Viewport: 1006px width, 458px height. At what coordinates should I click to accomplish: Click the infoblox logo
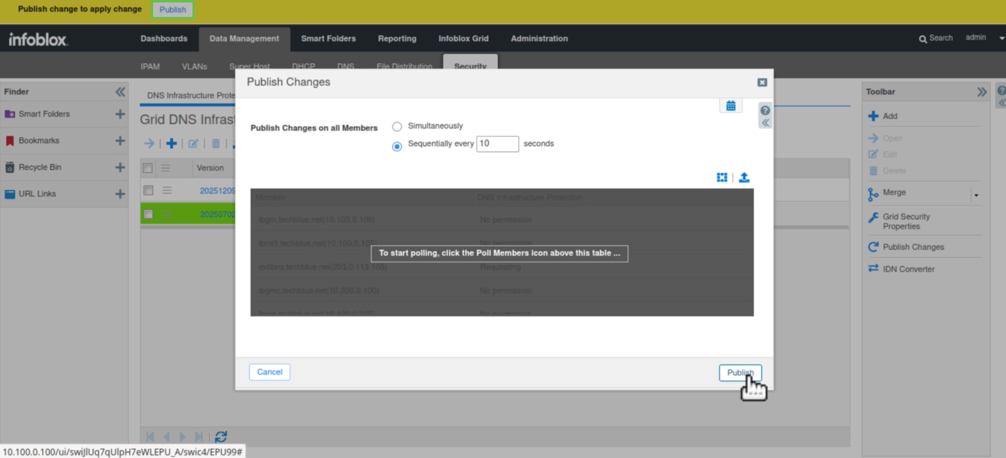point(38,39)
